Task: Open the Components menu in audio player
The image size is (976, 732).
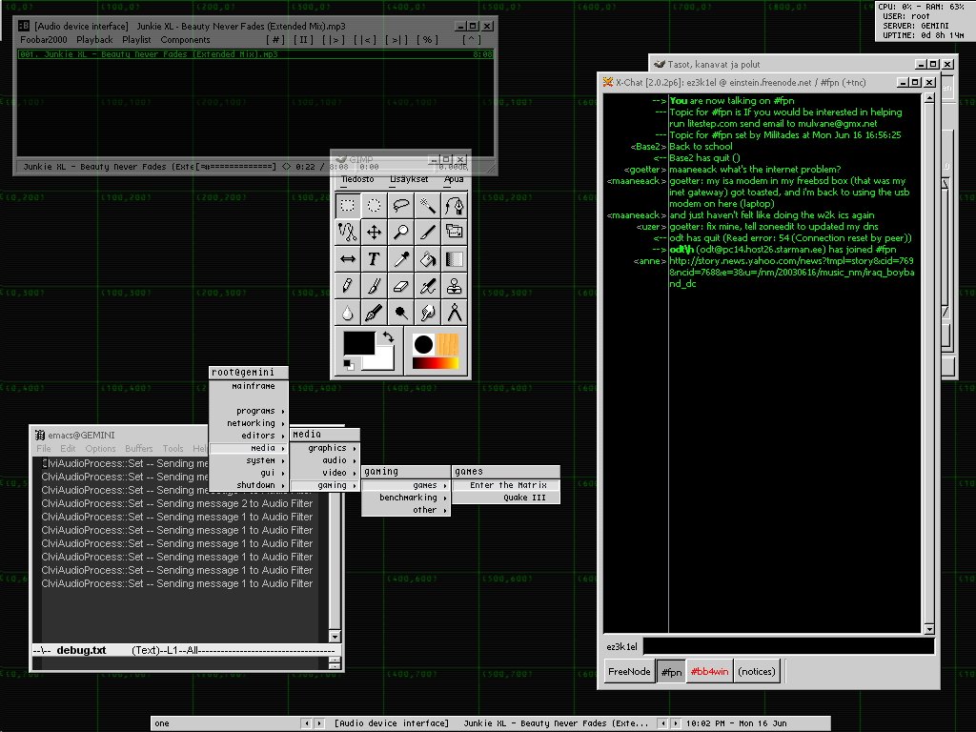Action: click(x=185, y=40)
